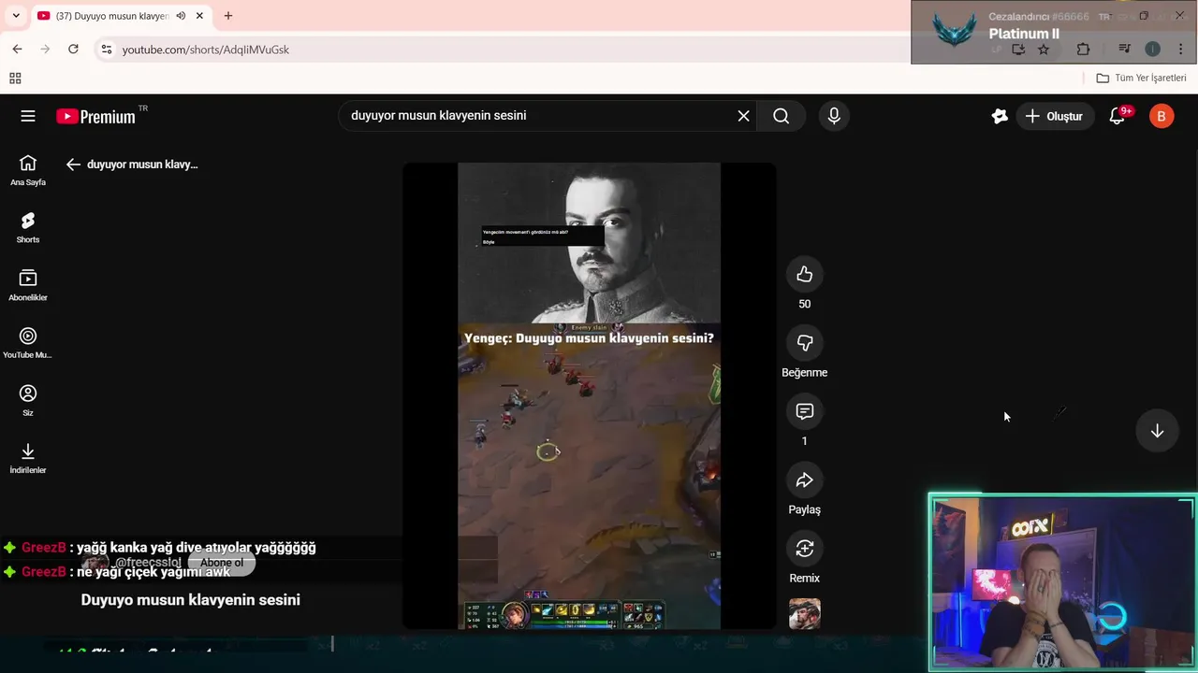The image size is (1198, 673).
Task: Clear the search box with the X
Action: click(x=743, y=116)
